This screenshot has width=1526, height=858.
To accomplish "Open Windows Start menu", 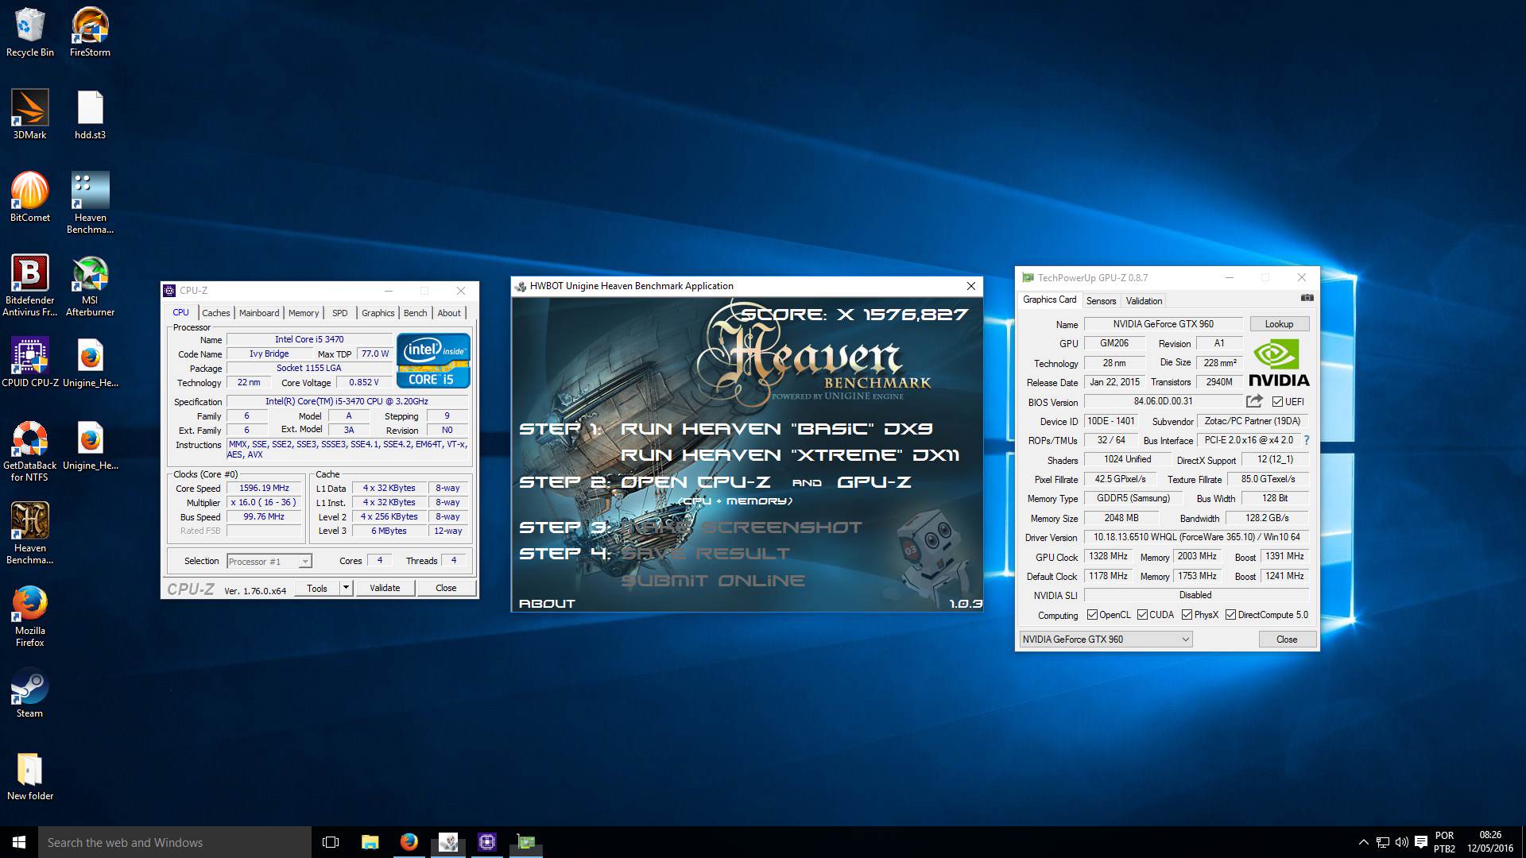I will pyautogui.click(x=19, y=842).
